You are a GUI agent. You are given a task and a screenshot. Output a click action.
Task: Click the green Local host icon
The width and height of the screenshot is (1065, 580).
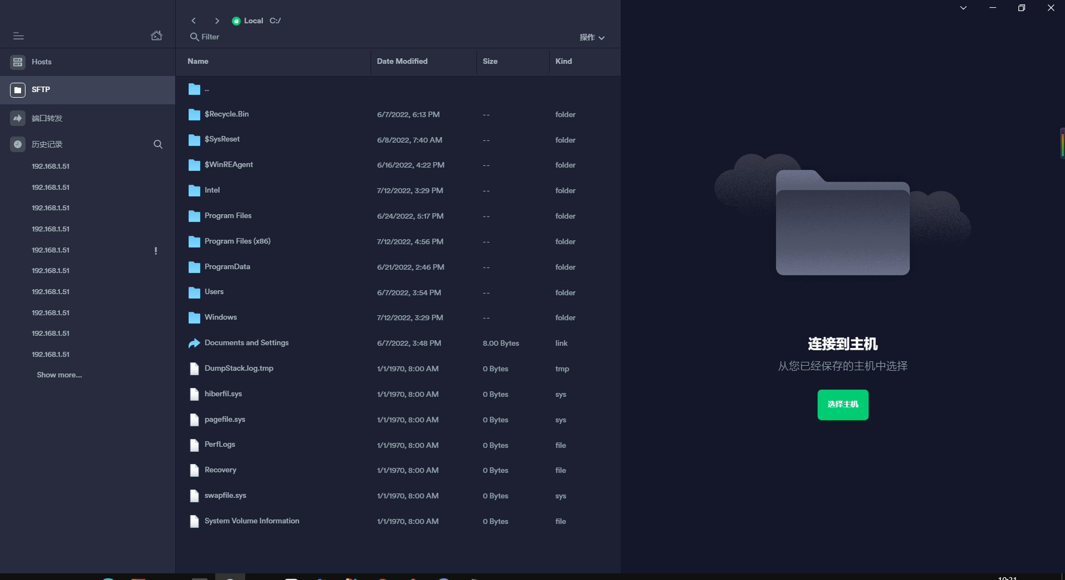[236, 21]
